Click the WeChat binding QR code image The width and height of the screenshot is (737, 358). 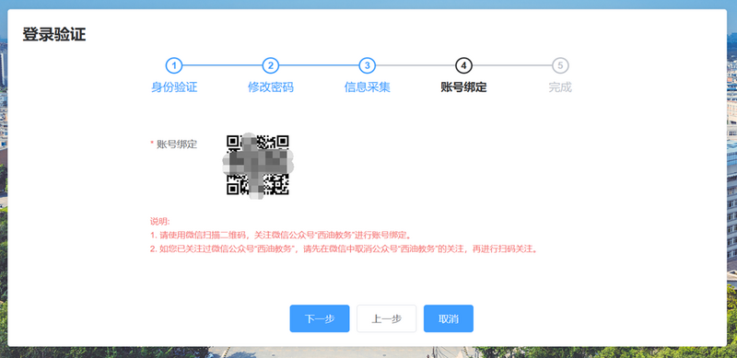click(x=258, y=165)
